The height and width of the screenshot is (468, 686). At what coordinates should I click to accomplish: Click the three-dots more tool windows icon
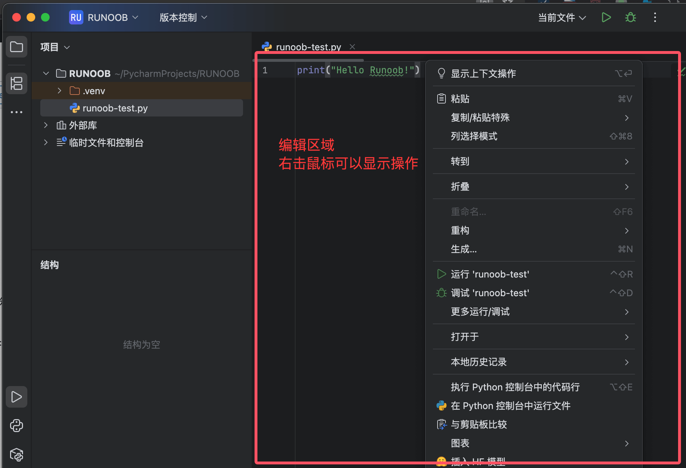point(17,112)
